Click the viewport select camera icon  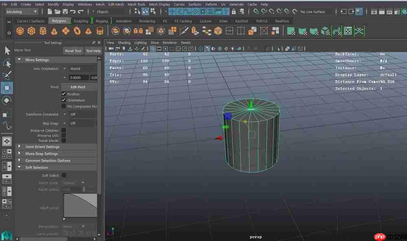(x=111, y=49)
